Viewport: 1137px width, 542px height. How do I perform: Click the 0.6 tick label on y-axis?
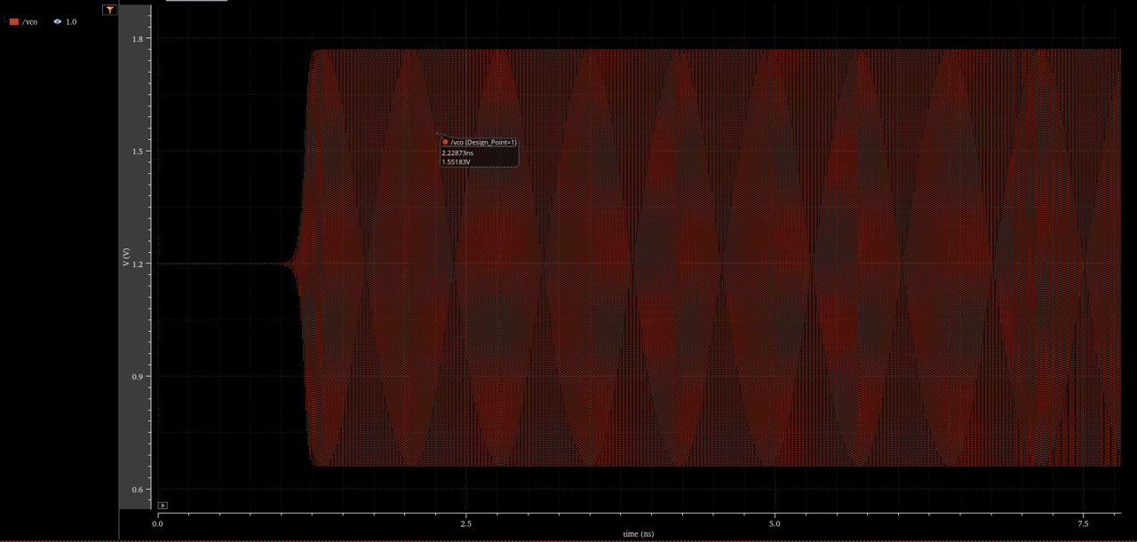point(139,490)
